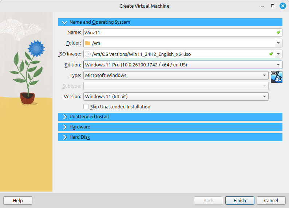The width and height of the screenshot is (289, 208).
Task: Open the Folder dropdown arrow
Action: pos(278,43)
